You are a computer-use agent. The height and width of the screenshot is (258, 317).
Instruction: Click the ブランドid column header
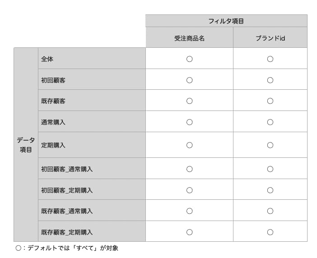270,37
